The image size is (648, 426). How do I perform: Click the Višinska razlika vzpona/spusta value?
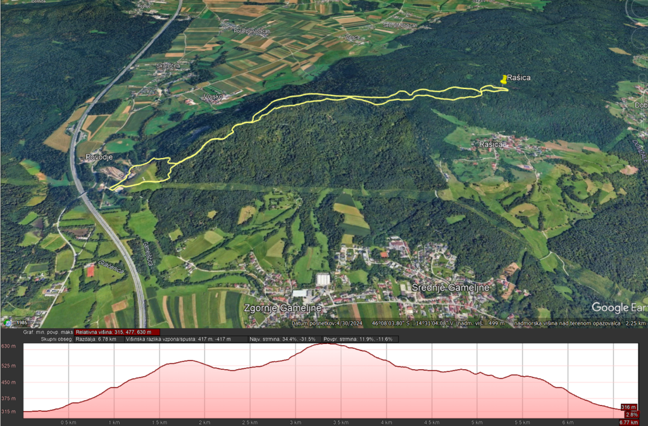pyautogui.click(x=178, y=339)
